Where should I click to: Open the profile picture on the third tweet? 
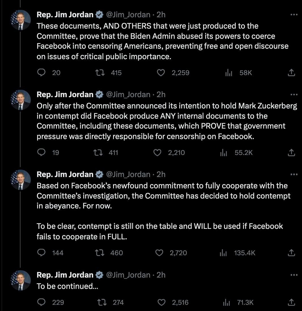tap(21, 180)
